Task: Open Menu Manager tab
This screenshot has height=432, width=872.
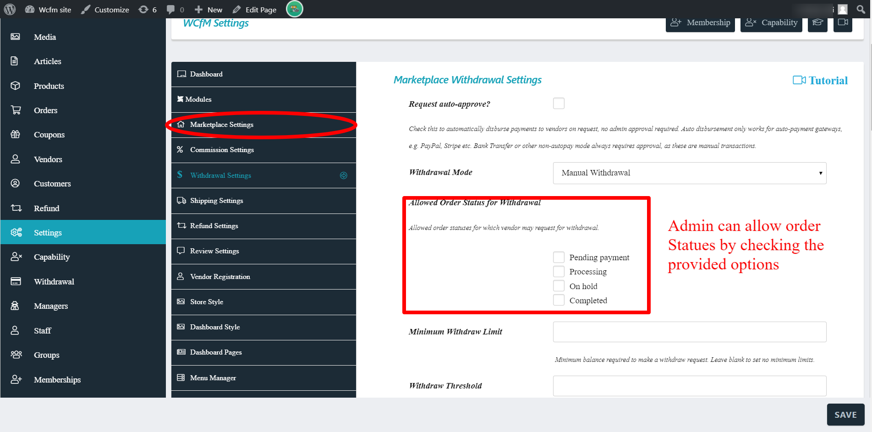Action: [263, 378]
